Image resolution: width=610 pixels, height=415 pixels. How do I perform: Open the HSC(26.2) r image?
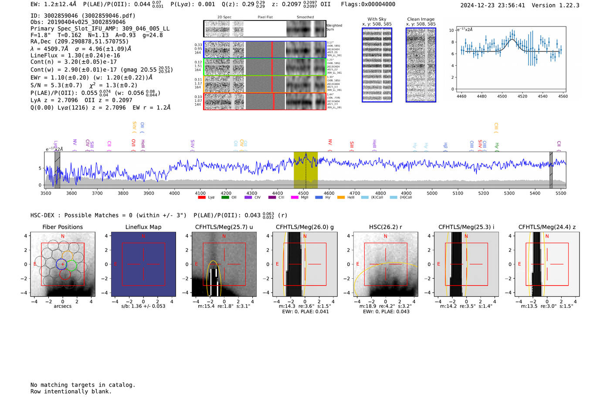(x=386, y=264)
